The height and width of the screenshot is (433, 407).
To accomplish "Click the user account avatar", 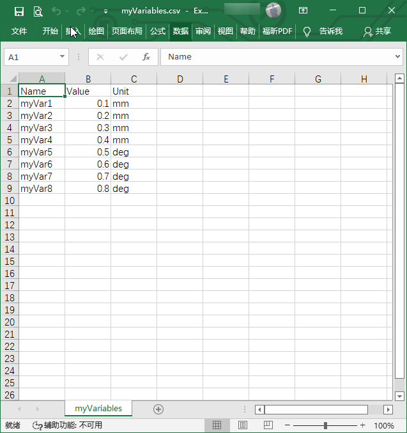I will click(x=273, y=10).
